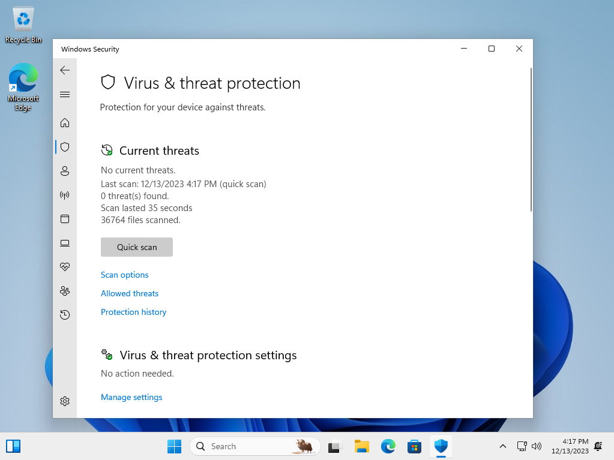Click '0 threat(s) found.' text

point(134,196)
